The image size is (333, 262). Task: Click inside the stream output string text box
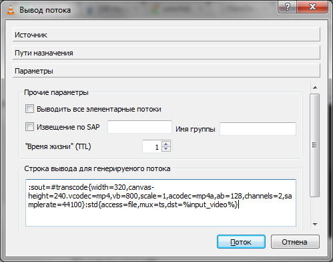(x=161, y=203)
